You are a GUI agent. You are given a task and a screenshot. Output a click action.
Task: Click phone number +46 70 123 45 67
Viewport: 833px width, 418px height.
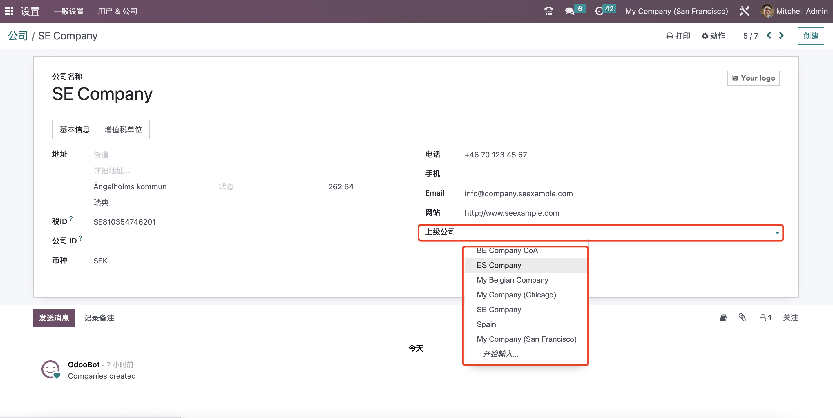[x=495, y=155]
